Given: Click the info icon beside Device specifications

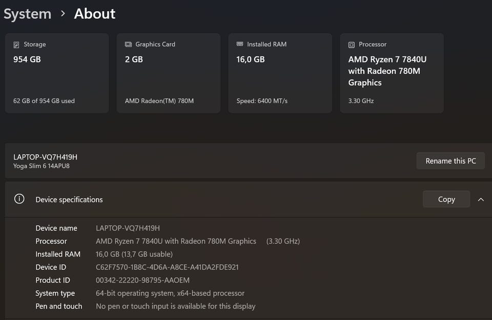Looking at the screenshot, I should [19, 199].
